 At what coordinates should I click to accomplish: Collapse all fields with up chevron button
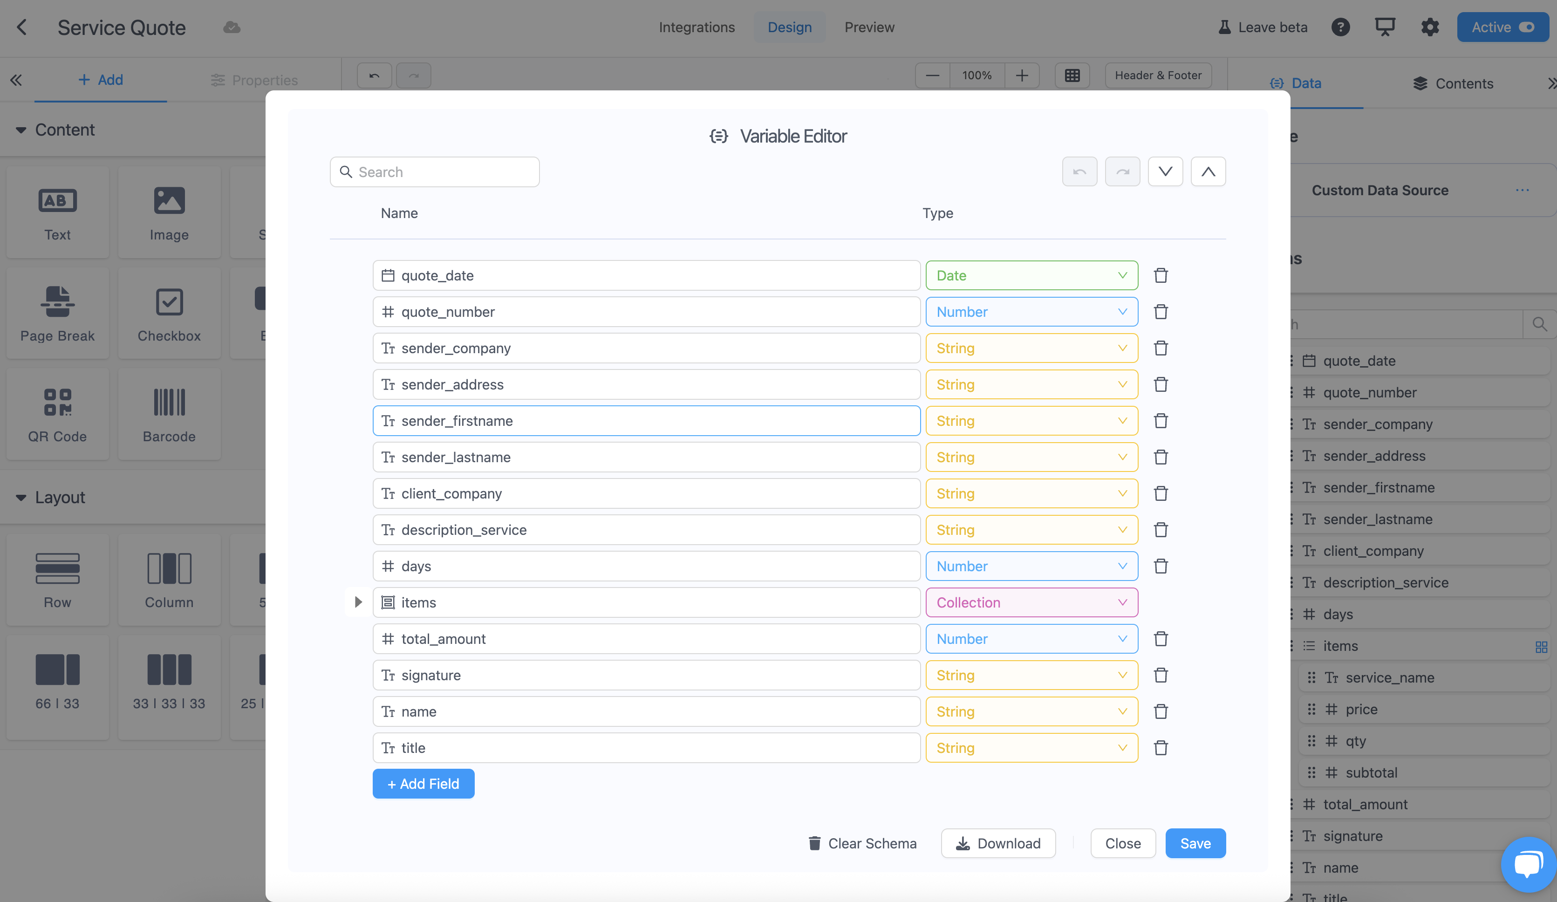pyautogui.click(x=1208, y=172)
